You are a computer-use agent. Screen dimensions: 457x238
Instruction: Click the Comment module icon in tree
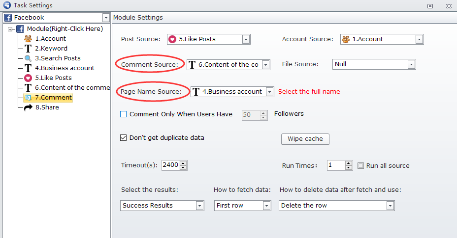(28, 98)
